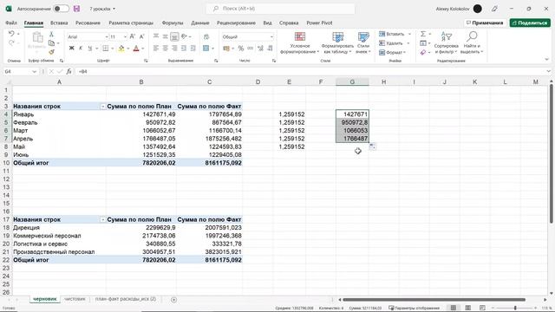The height and width of the screenshot is (312, 555).
Task: Open the Данные ribbon tab
Action: click(x=200, y=23)
